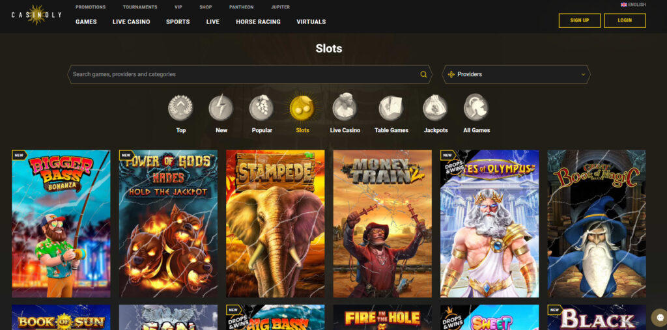Screen dimensions: 667x330
Task: Open the Sweet game tile
Action: tap(490, 317)
